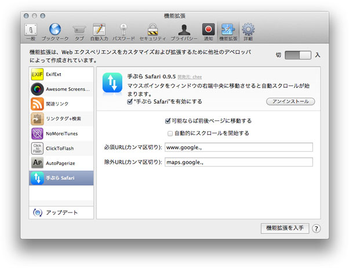Close the preferences window
This screenshot has height=268, width=349.
pos(26,16)
